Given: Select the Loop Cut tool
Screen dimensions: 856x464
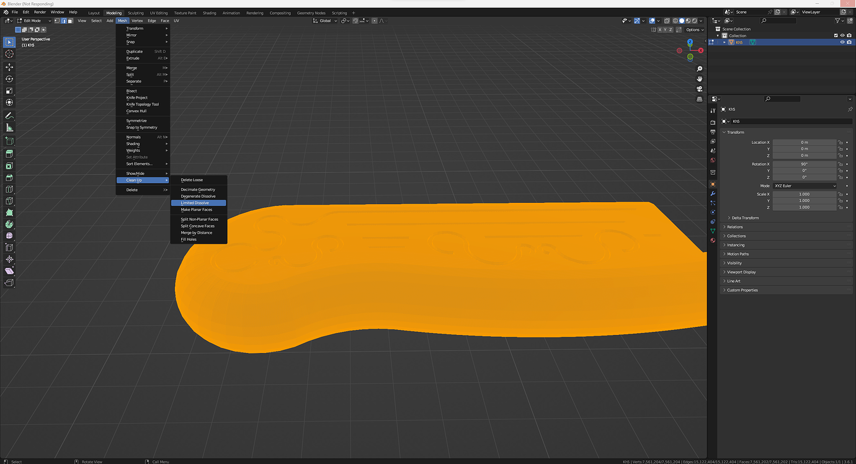Looking at the screenshot, I should coord(9,189).
